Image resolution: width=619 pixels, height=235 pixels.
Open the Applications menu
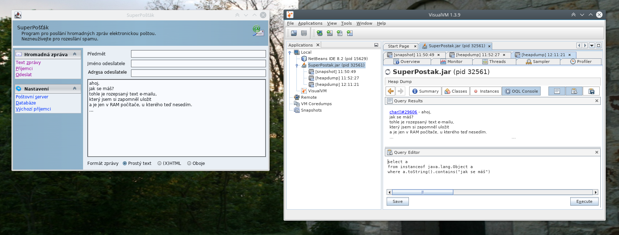click(x=310, y=23)
